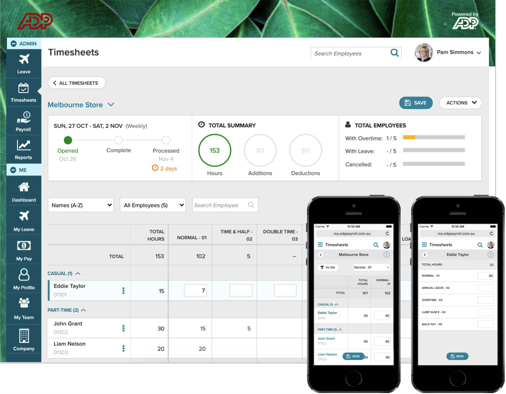Click Pam Simmons profile photo
The height and width of the screenshot is (394, 506).
(x=424, y=53)
